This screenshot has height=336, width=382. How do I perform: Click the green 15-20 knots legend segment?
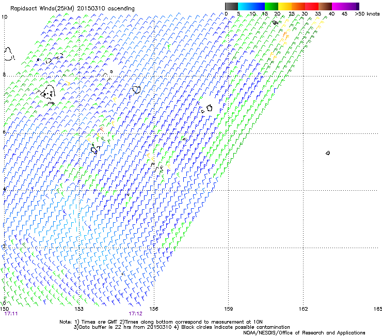272,6
